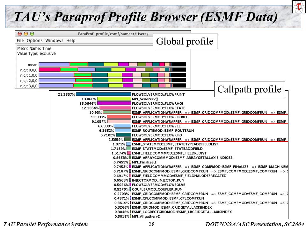Viewport: 306px width, 229px height.
Task: Select FLOWSOLVERMOD::FLOWRHOVEL function name
Action: click(160, 117)
